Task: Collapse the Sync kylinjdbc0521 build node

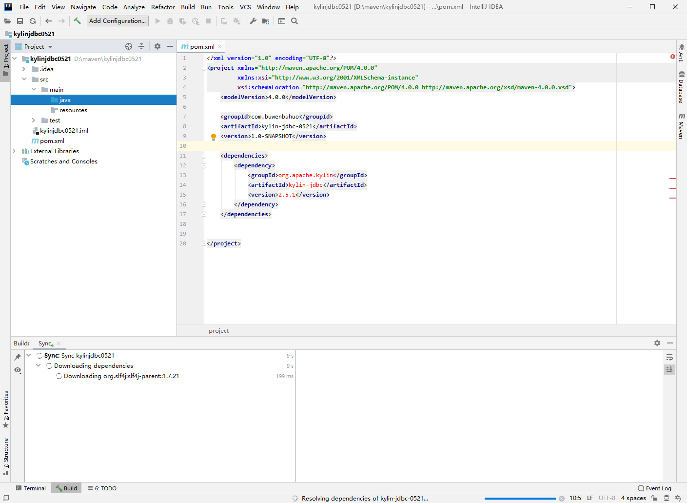Action: (29, 355)
